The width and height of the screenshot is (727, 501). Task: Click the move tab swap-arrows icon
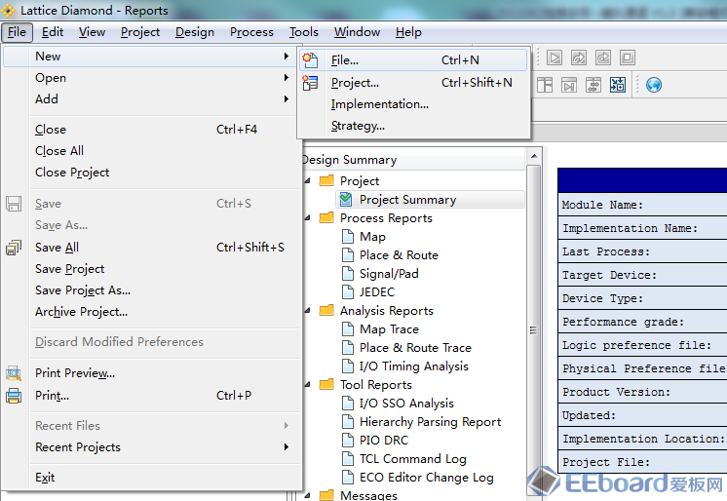tap(593, 85)
